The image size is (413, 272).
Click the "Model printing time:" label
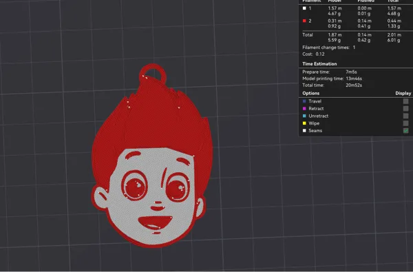pyautogui.click(x=323, y=79)
